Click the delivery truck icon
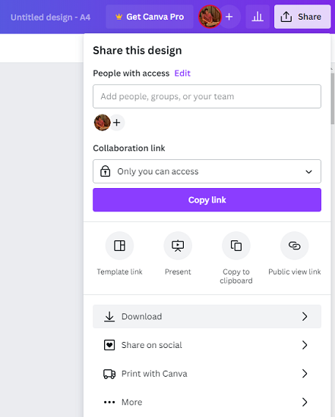 tap(109, 374)
